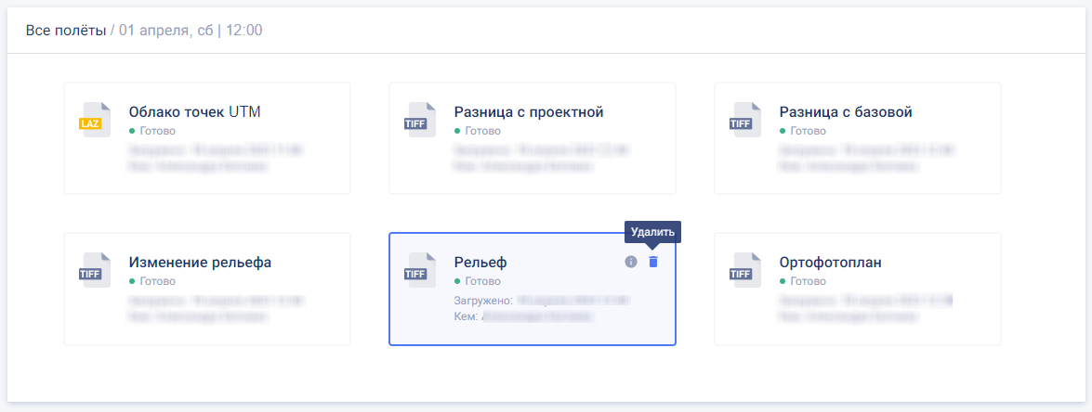Click Готово status under Облако точек UTM

(157, 131)
